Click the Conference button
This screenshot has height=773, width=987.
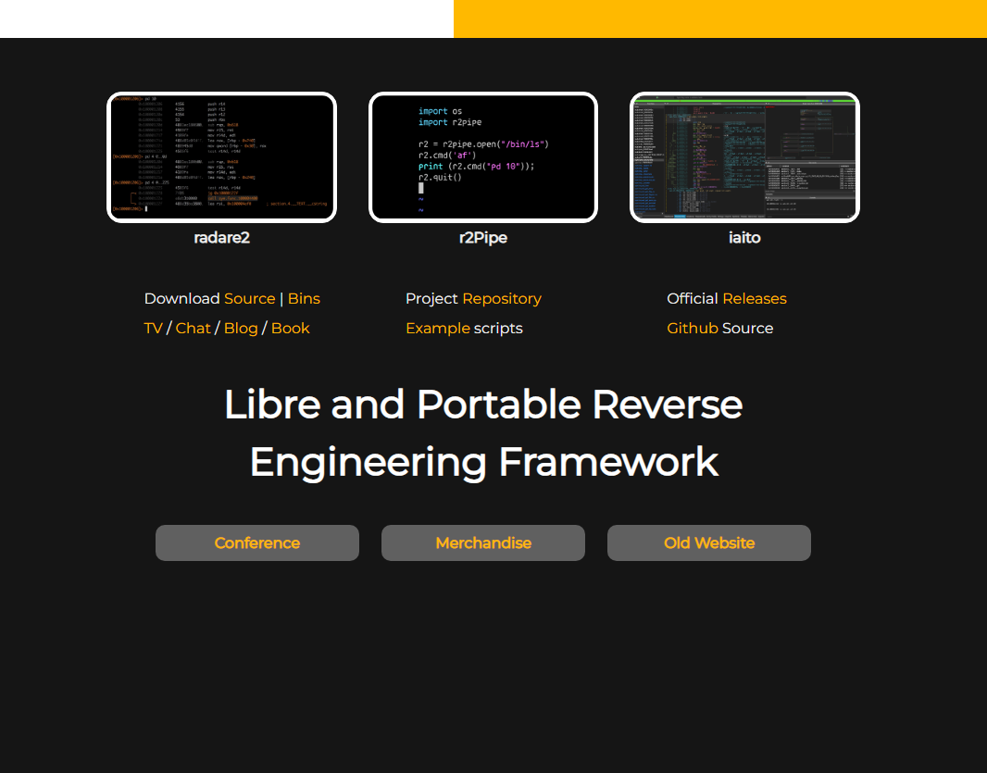pyautogui.click(x=257, y=542)
